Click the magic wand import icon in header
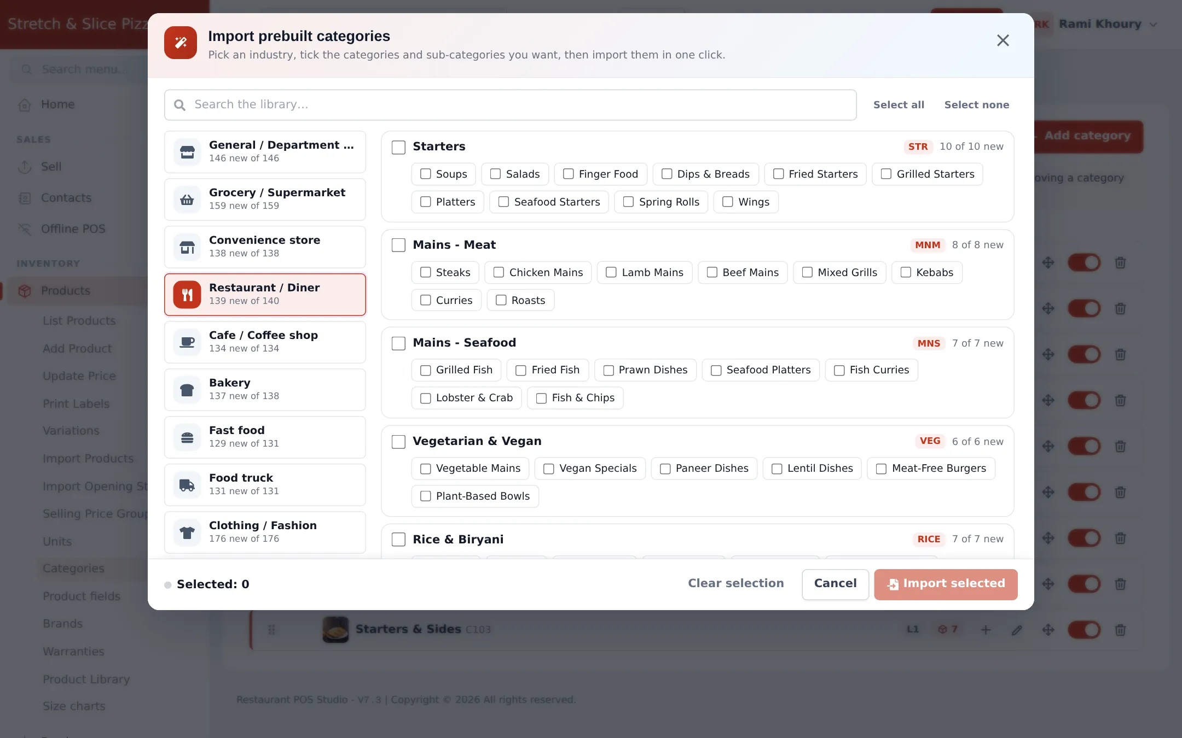The width and height of the screenshot is (1182, 738). pos(181,42)
